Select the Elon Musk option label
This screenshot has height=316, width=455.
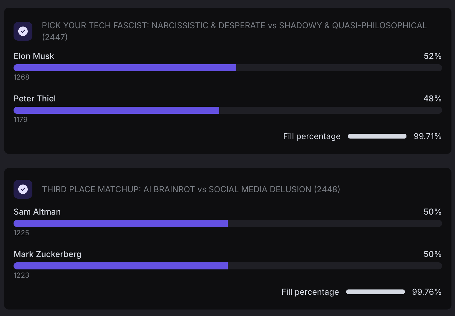(34, 56)
